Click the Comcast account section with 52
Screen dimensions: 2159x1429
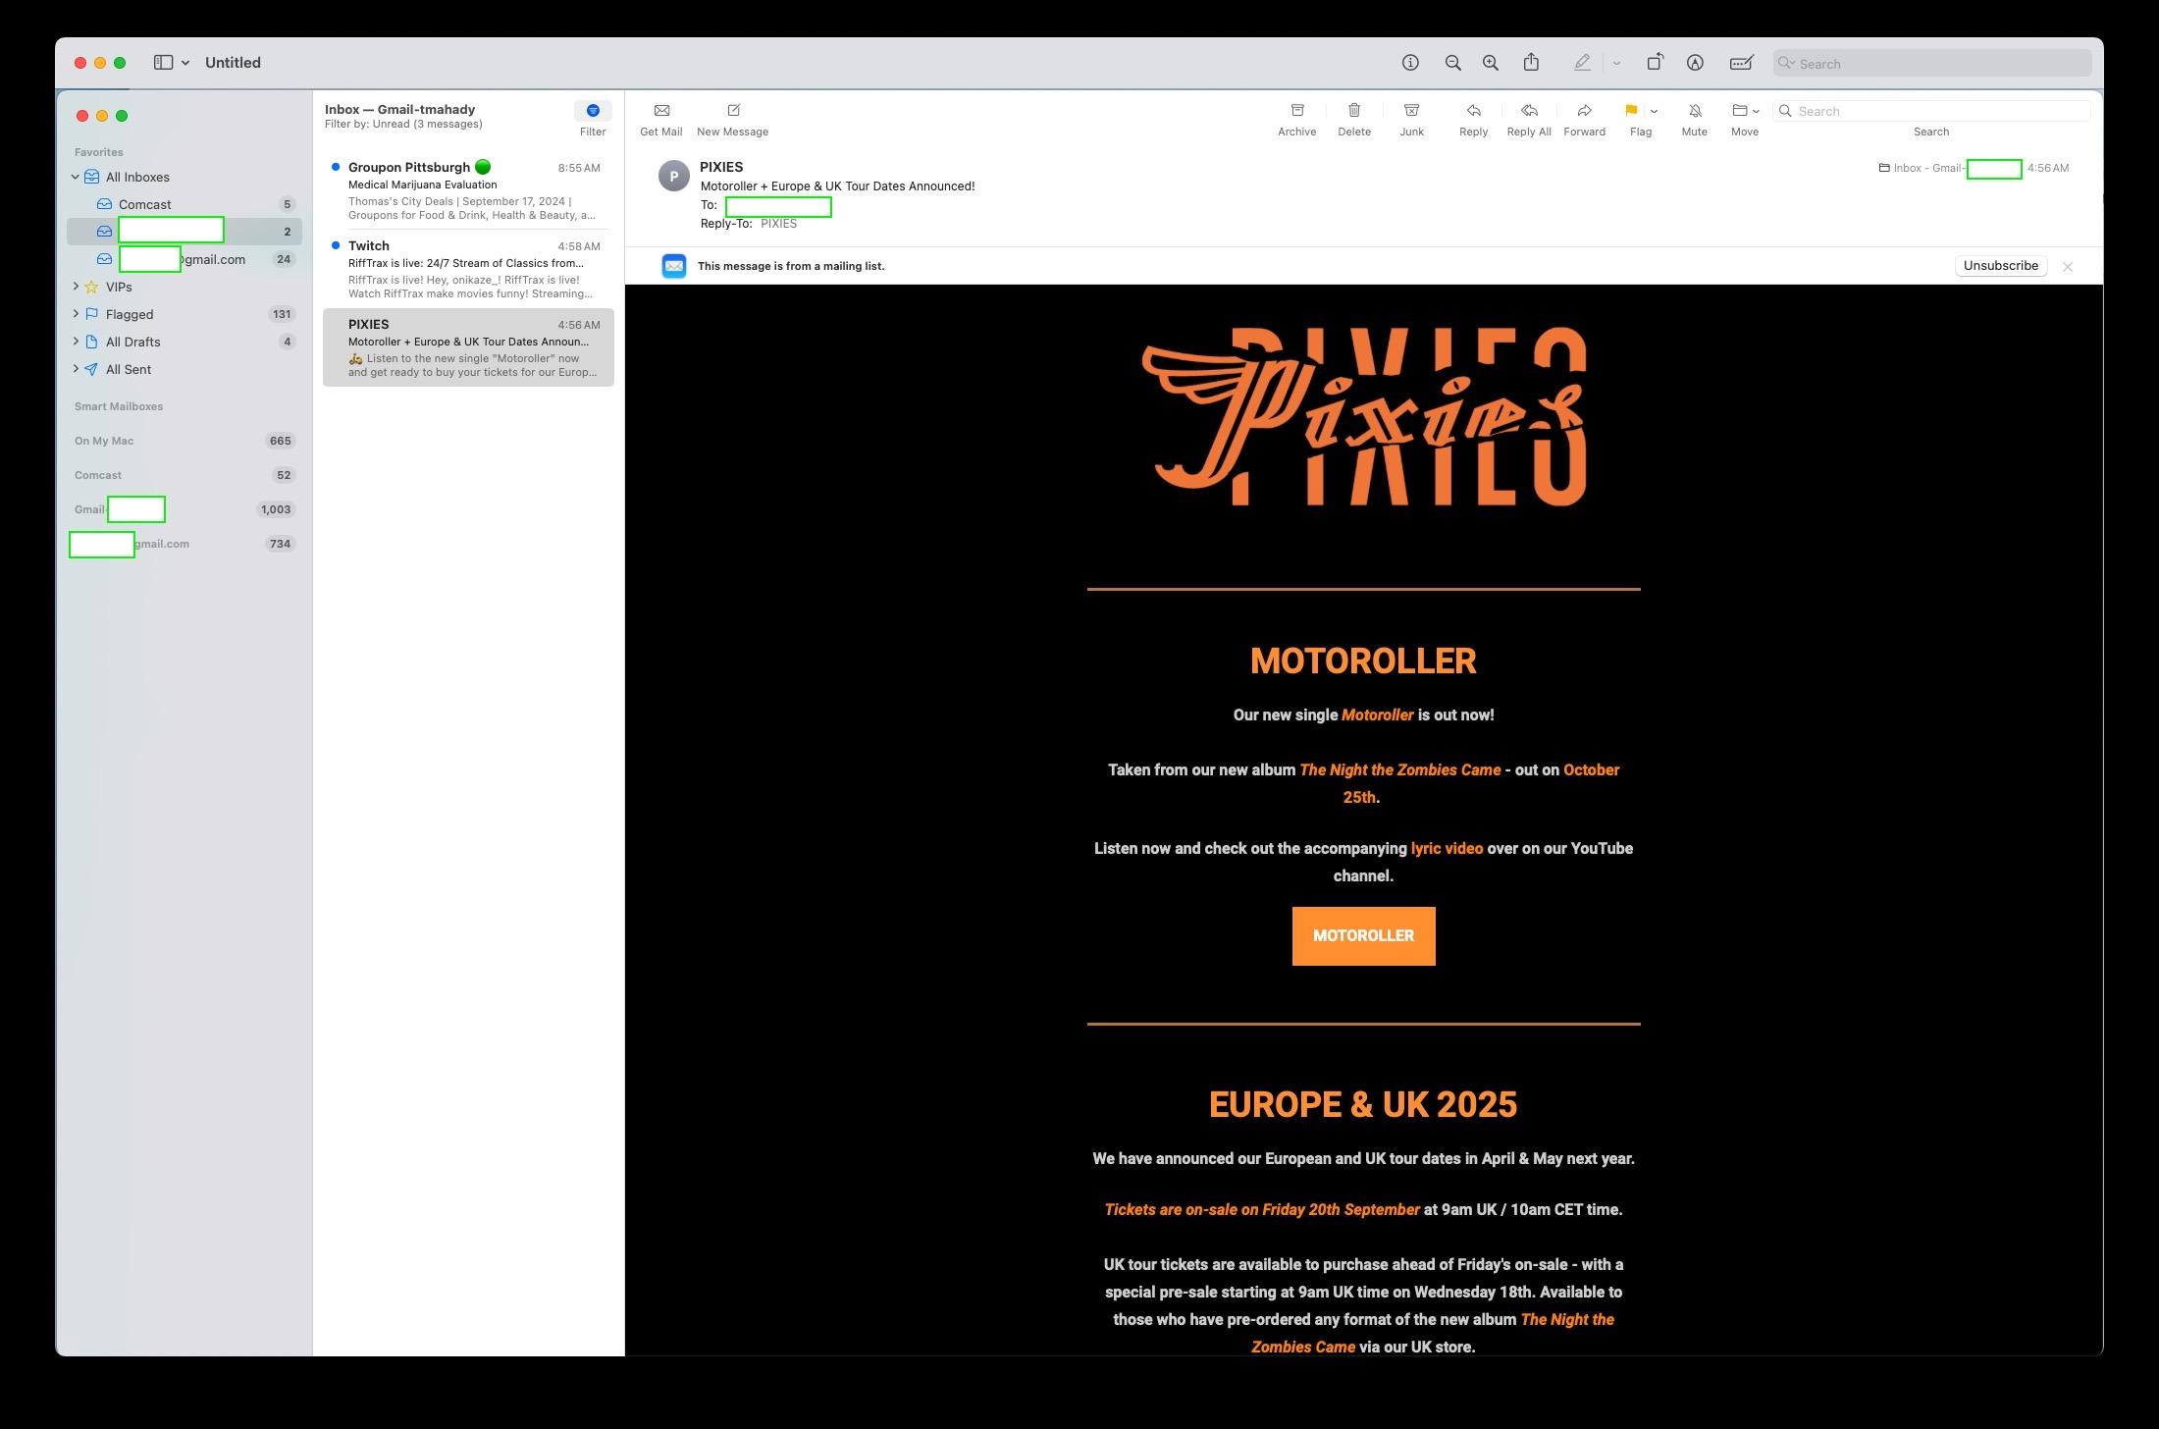184,475
